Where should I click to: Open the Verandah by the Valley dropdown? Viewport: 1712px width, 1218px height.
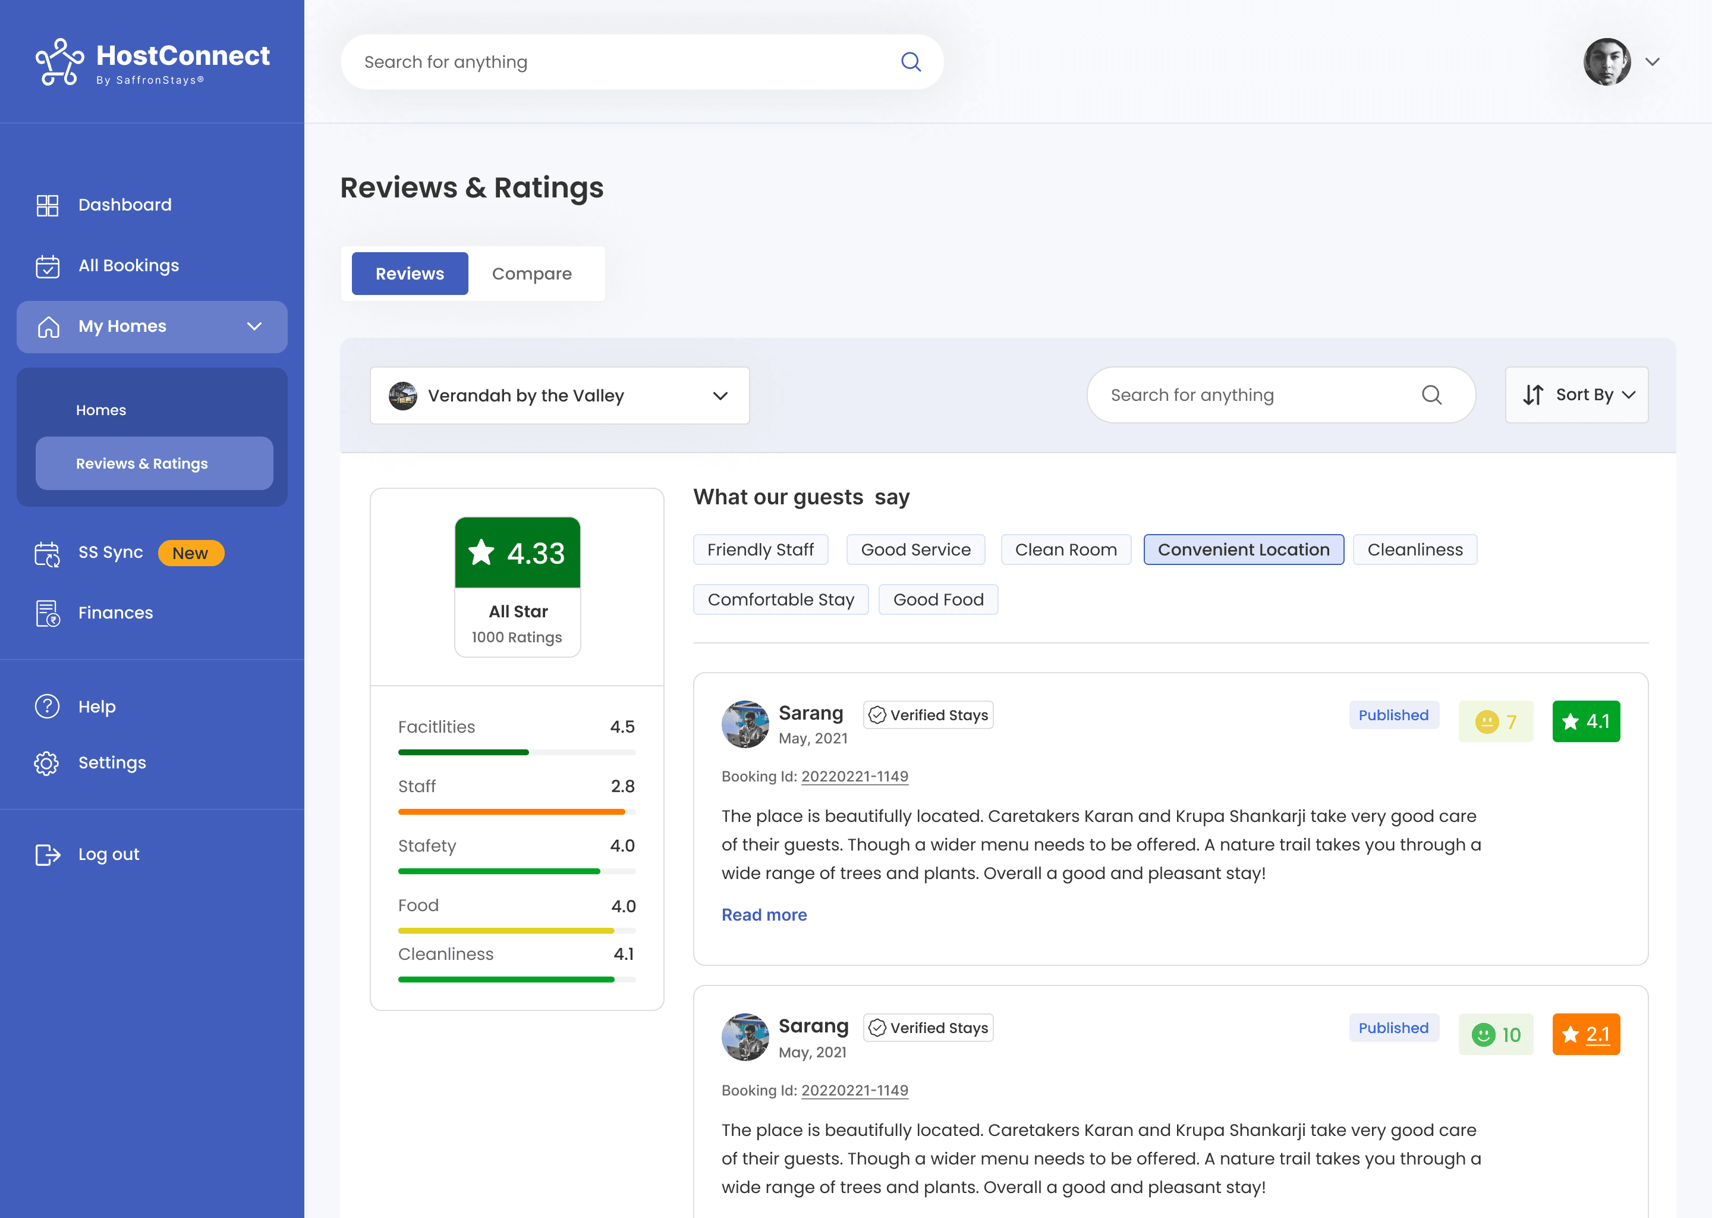click(x=559, y=395)
